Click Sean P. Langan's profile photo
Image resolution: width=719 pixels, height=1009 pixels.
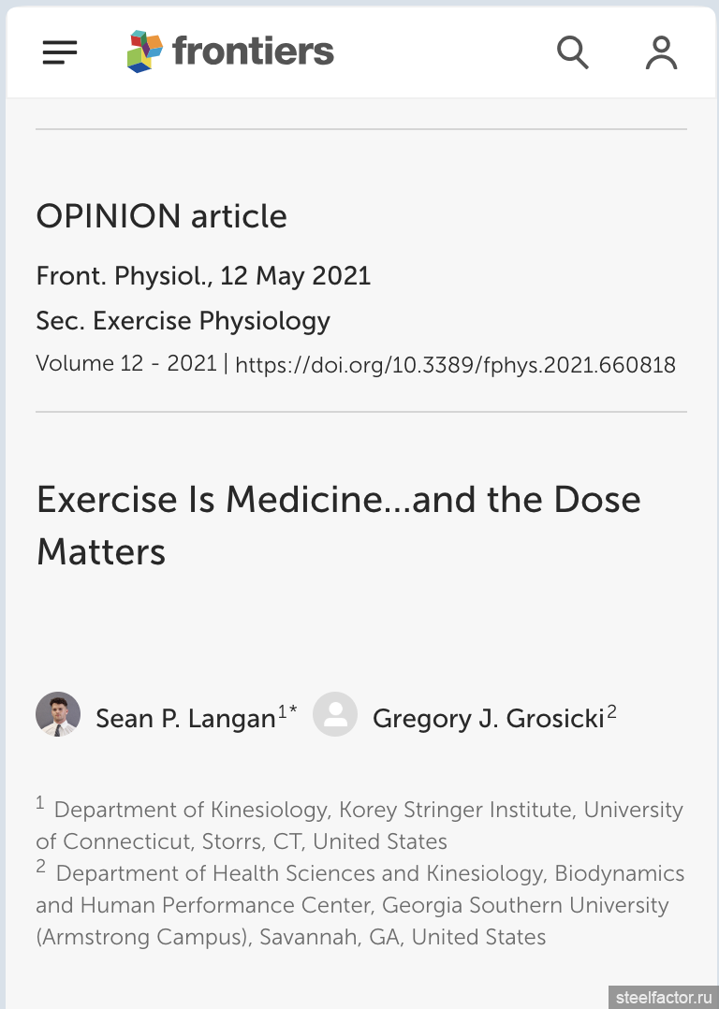click(58, 715)
